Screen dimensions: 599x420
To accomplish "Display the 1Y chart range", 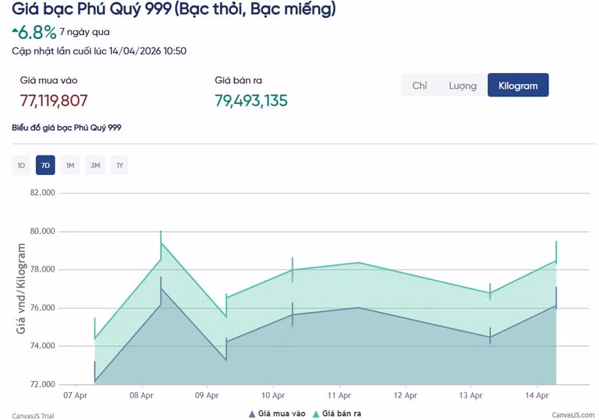I will click(119, 166).
